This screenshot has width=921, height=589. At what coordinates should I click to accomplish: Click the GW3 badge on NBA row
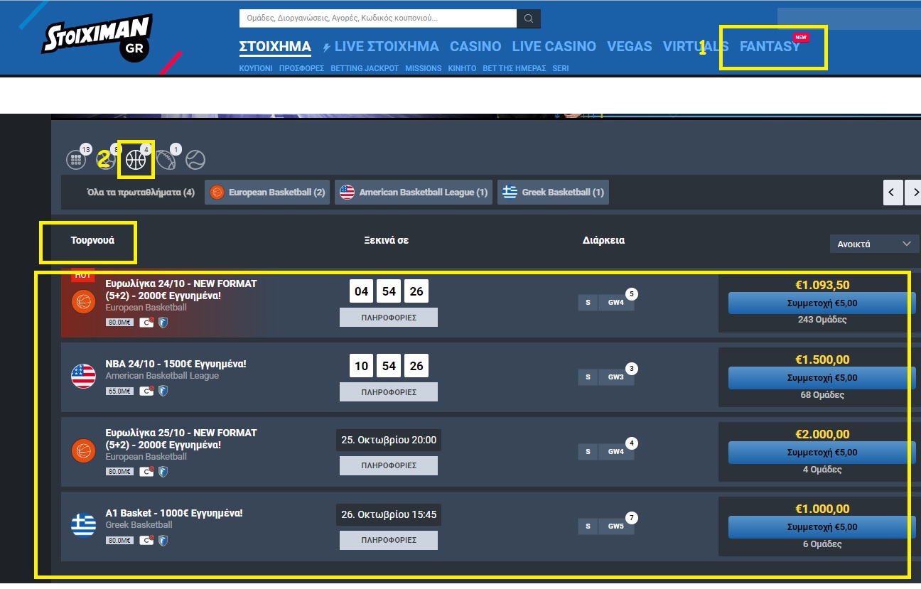click(x=615, y=377)
